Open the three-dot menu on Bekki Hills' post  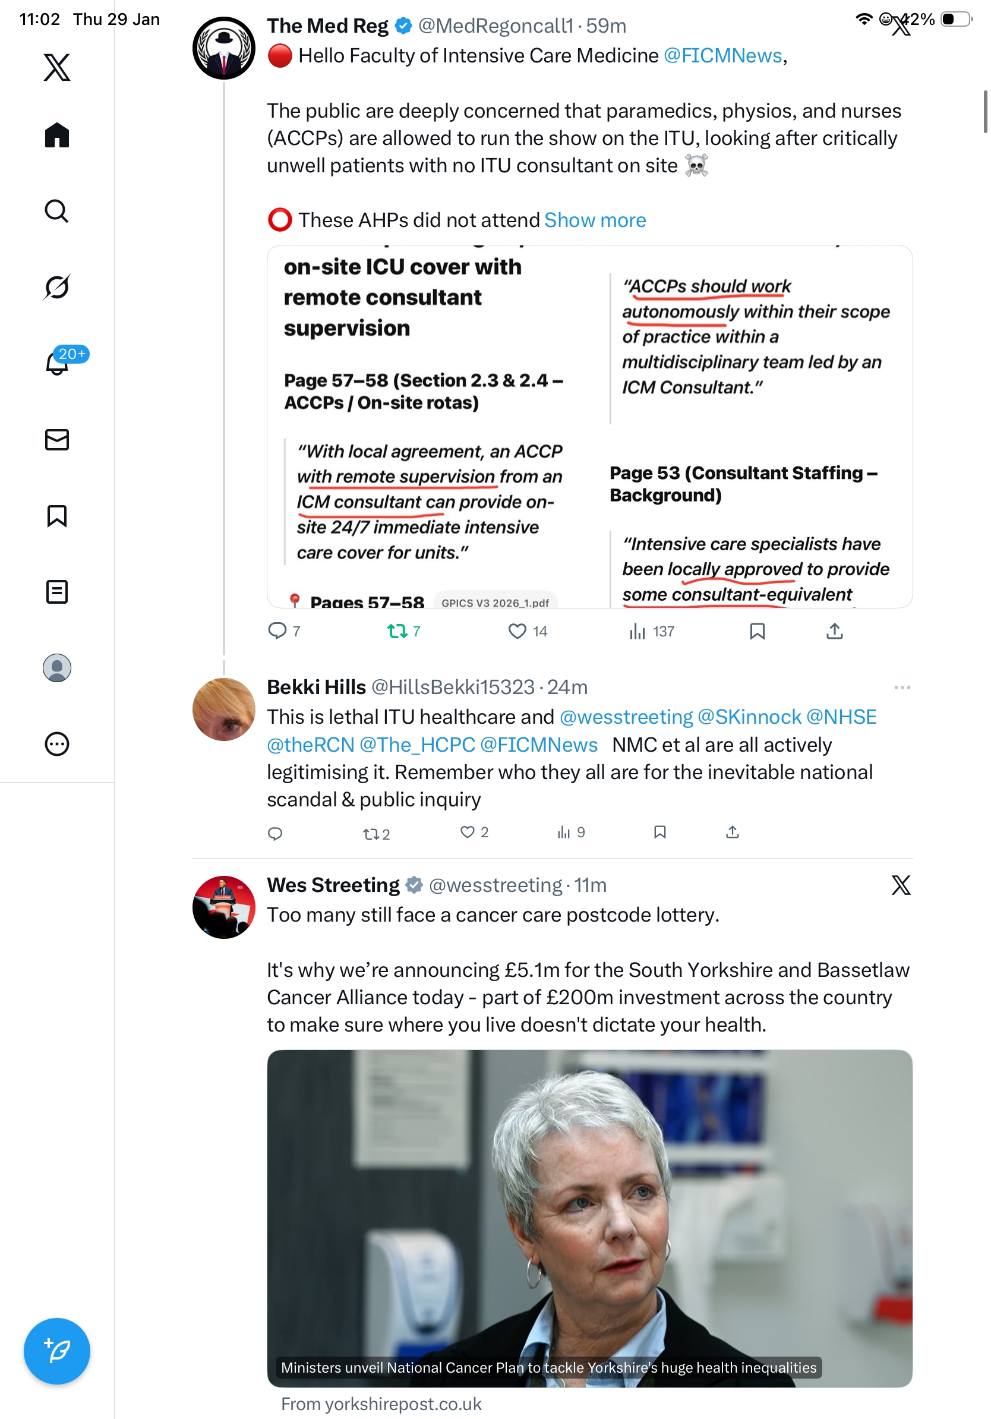click(x=901, y=688)
